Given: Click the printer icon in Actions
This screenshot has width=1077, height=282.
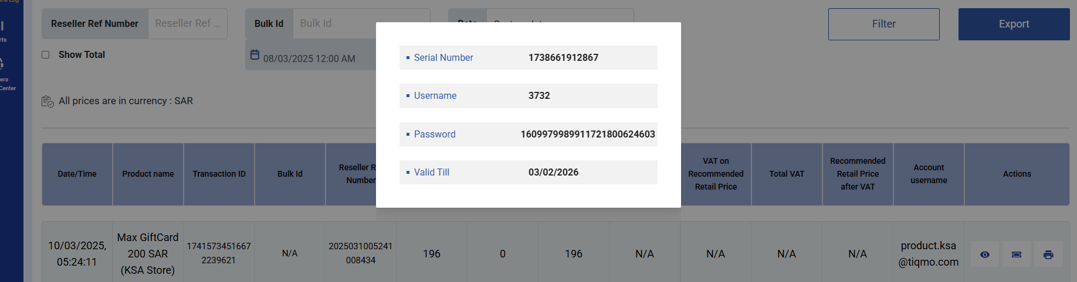Looking at the screenshot, I should point(1048,255).
